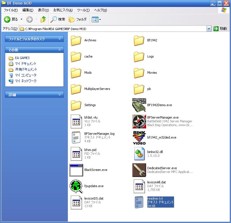Open マイ ドキュメント link

pos(26,64)
